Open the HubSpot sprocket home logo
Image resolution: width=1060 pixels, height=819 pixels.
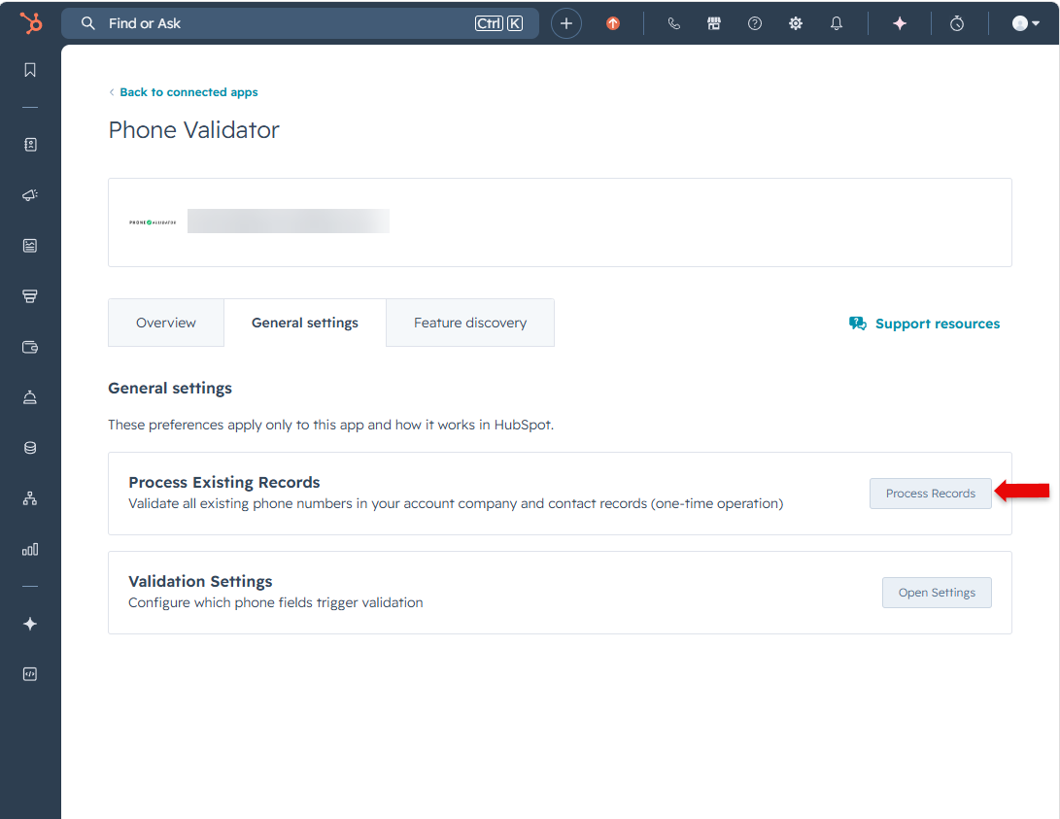[30, 23]
